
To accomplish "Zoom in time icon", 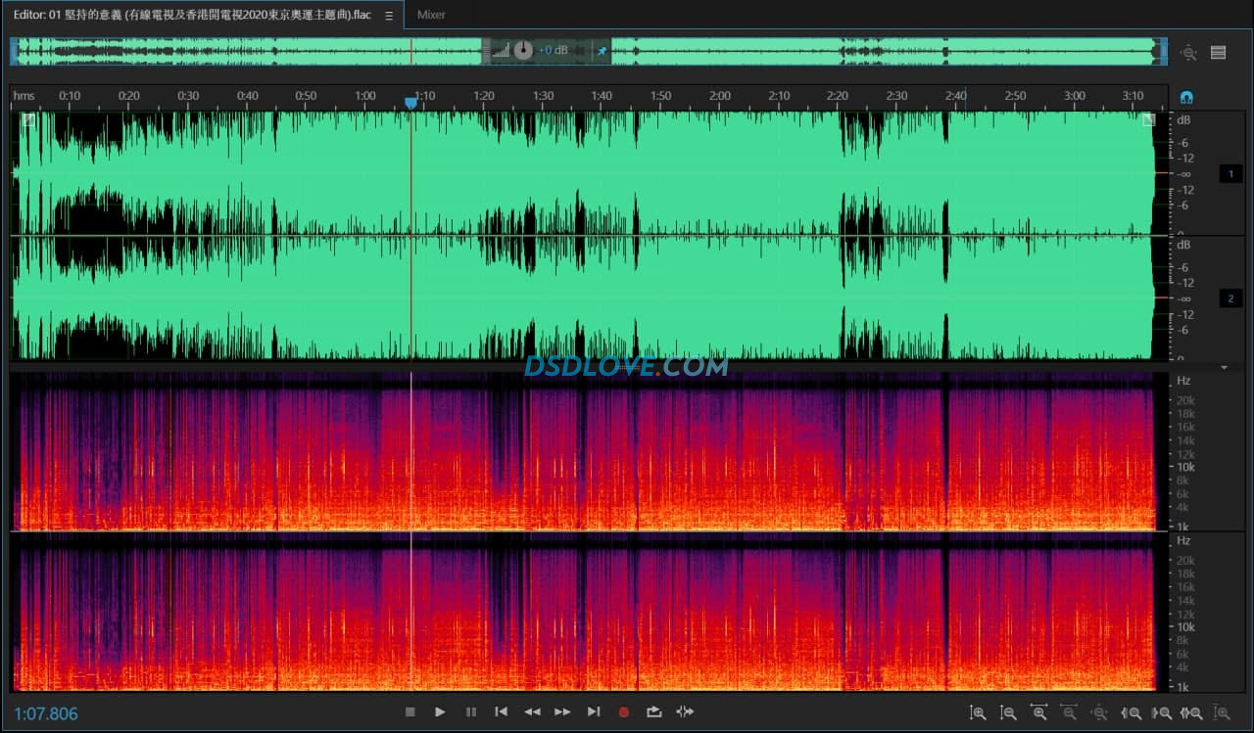I will (x=1038, y=713).
